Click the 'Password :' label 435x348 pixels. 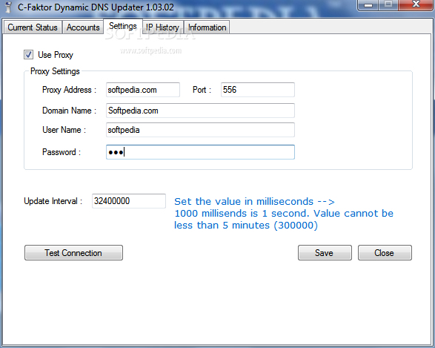pos(62,152)
